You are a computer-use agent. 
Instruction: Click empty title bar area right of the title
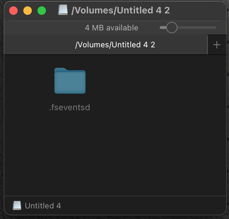(x=197, y=11)
